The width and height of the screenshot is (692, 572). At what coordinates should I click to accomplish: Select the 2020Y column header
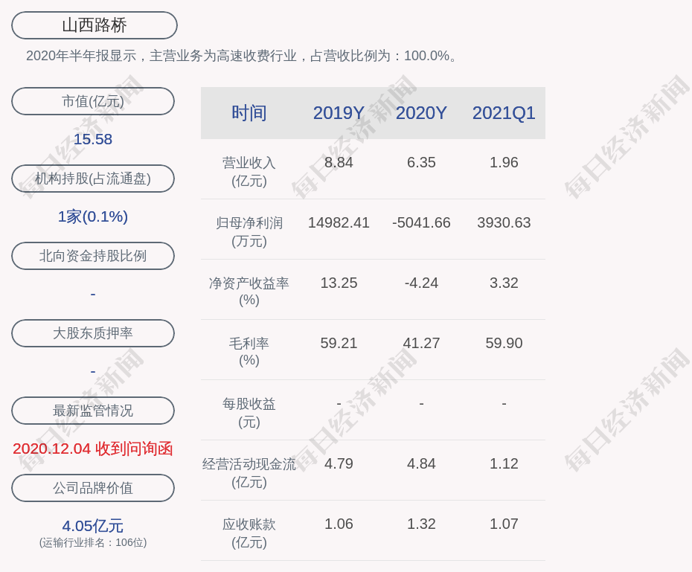(421, 113)
